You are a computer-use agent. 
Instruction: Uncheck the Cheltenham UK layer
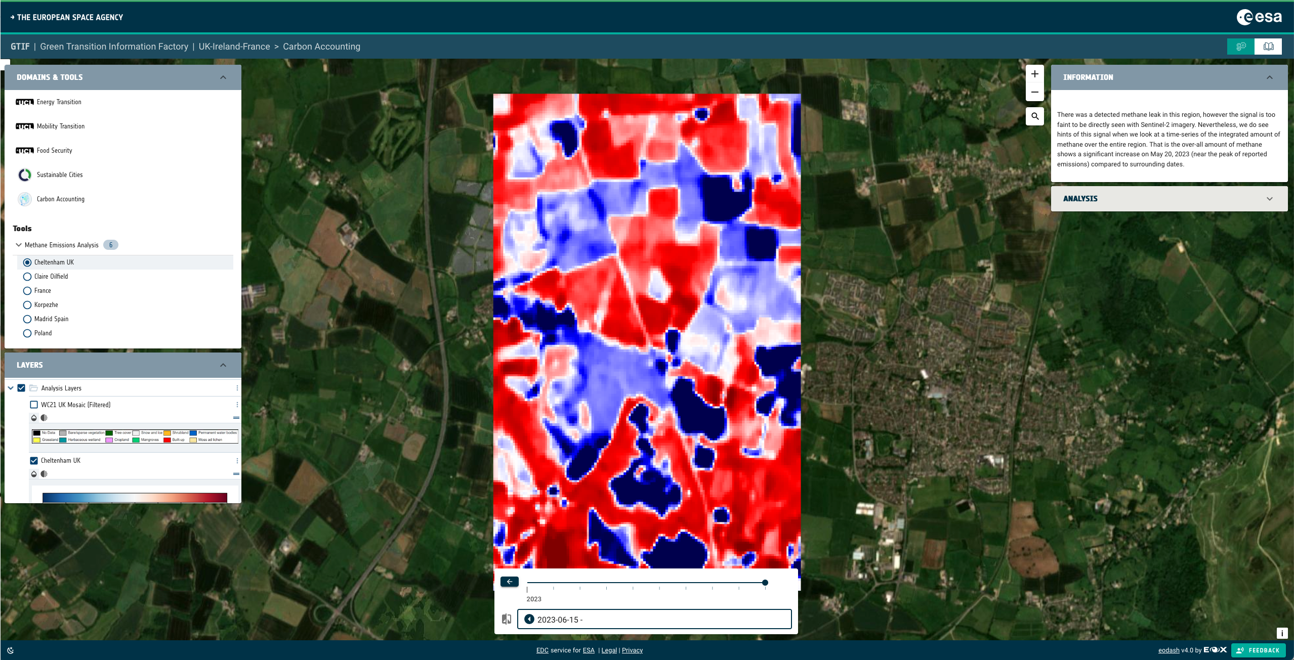coord(34,461)
